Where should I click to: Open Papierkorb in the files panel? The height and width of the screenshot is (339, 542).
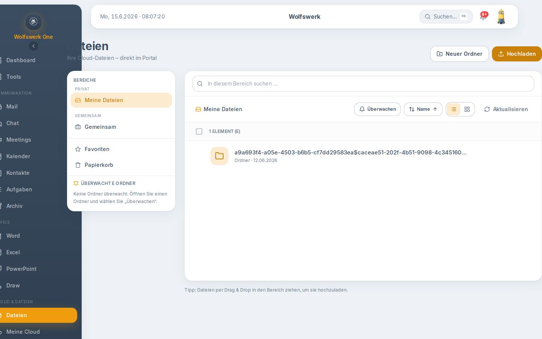[121, 165]
